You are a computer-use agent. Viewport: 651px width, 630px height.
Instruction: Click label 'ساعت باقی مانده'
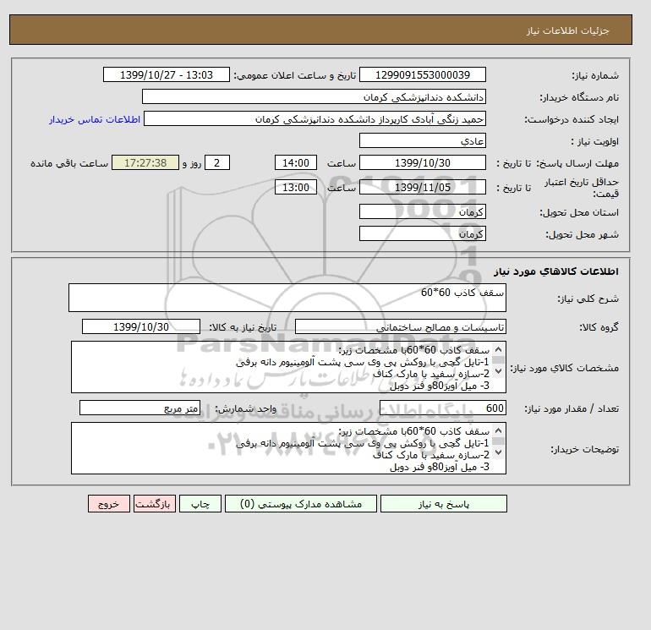(x=69, y=163)
